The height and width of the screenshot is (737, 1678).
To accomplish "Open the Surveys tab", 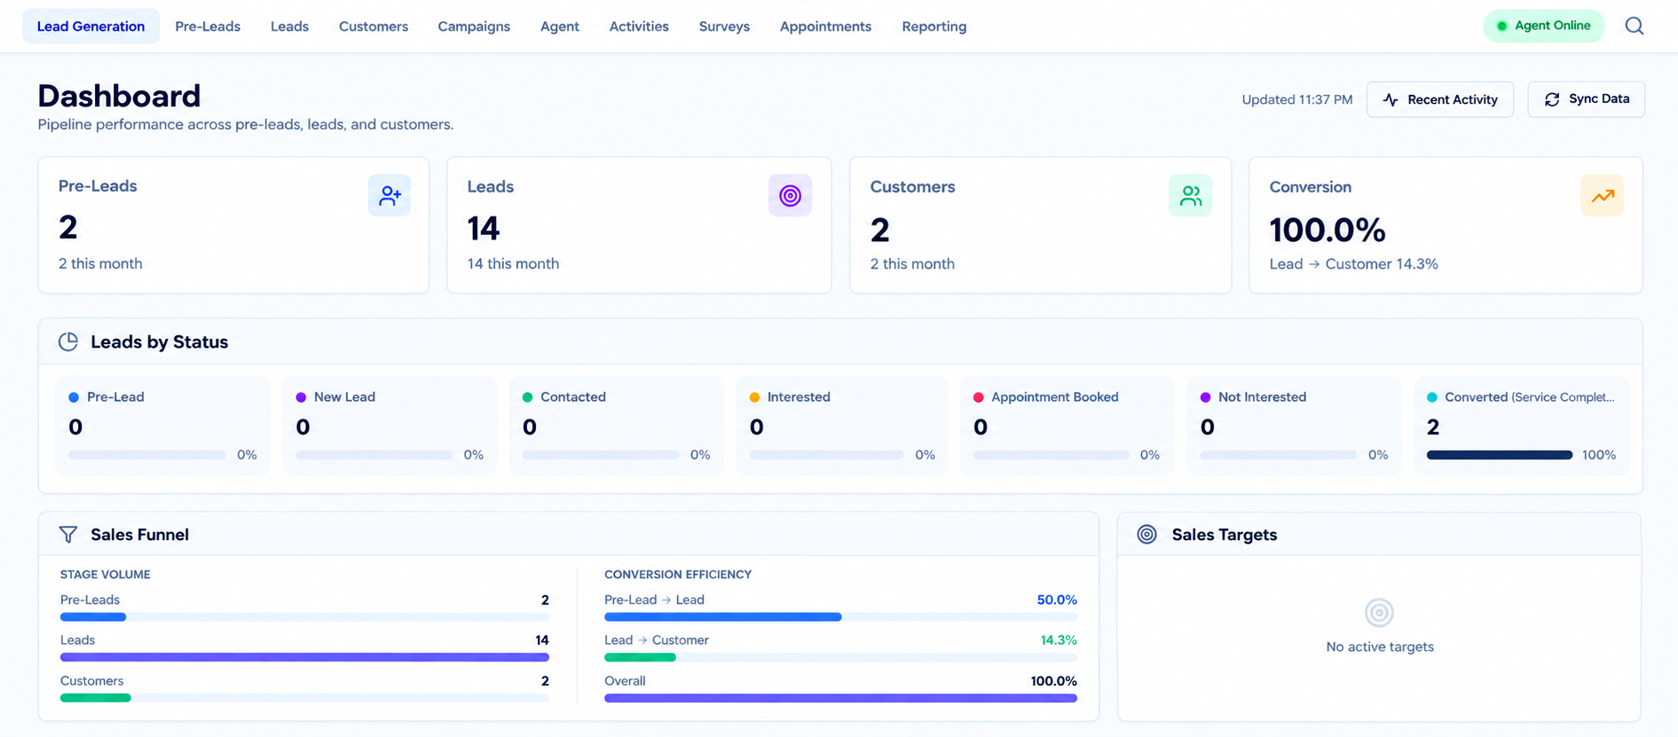I will pos(724,27).
